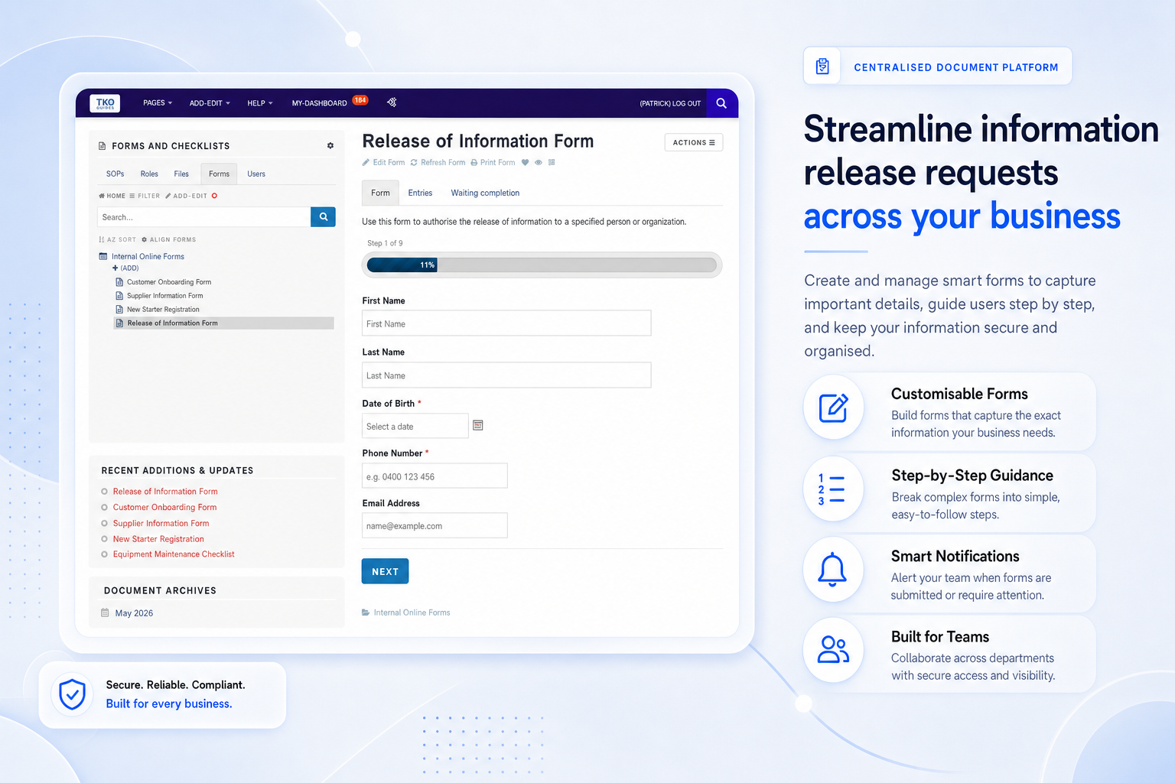Switch to the SOPs tab
The width and height of the screenshot is (1175, 783).
[x=116, y=174]
